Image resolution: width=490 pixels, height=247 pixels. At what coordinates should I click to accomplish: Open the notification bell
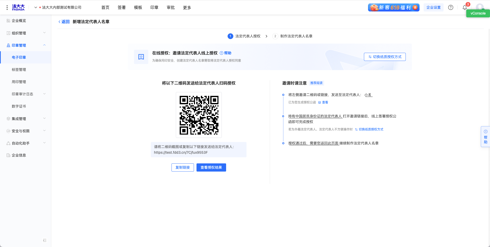coord(465,7)
